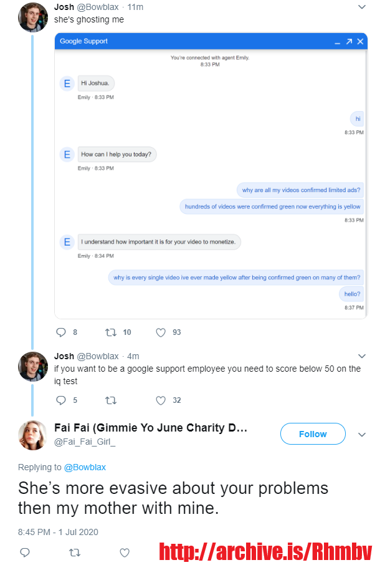Reply to the IQ test tweet

61,400
